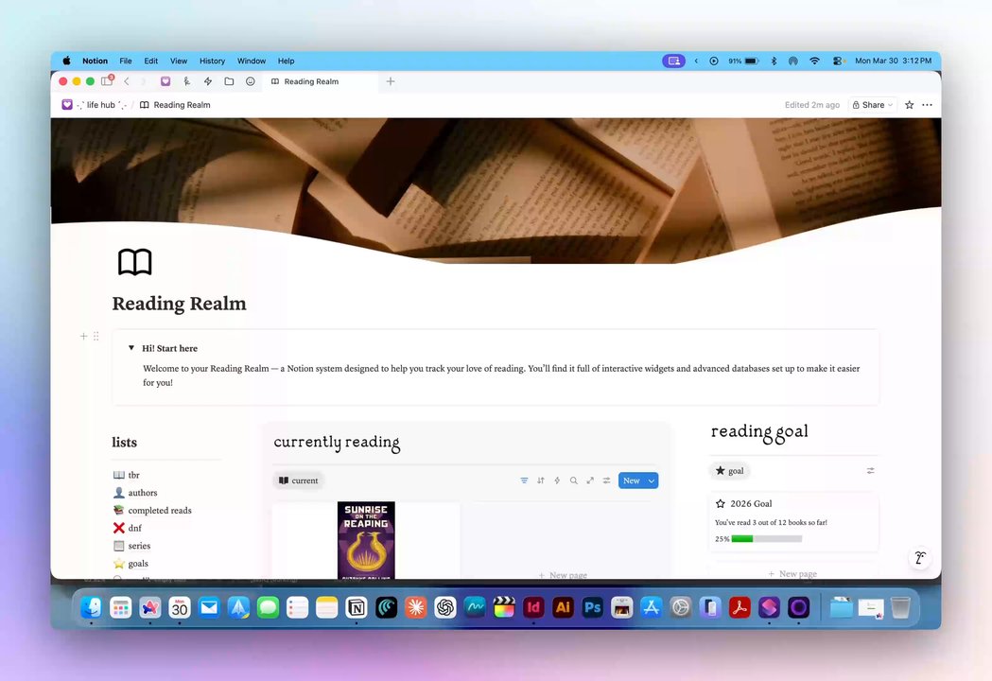This screenshot has height=681, width=992.
Task: Add a New page under reading goal
Action: click(792, 573)
